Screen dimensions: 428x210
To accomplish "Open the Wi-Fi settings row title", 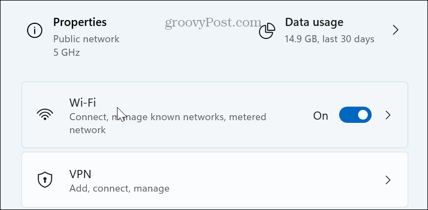I will (82, 102).
